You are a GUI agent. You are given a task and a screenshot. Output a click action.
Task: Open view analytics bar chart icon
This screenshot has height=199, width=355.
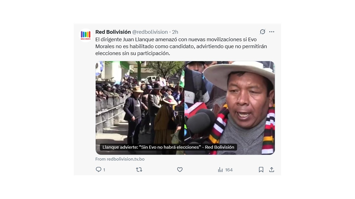[x=220, y=170]
